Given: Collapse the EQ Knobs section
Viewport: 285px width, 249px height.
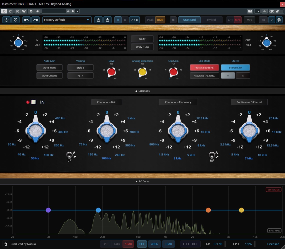Looking at the screenshot, I should [142, 91].
